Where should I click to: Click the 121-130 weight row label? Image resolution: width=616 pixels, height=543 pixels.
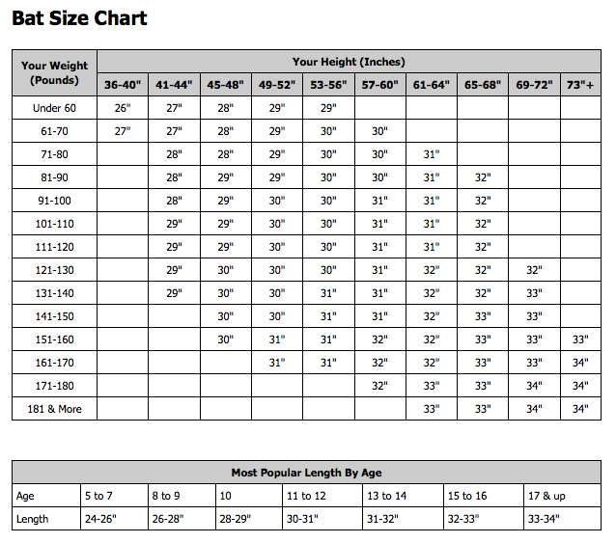pyautogui.click(x=55, y=270)
